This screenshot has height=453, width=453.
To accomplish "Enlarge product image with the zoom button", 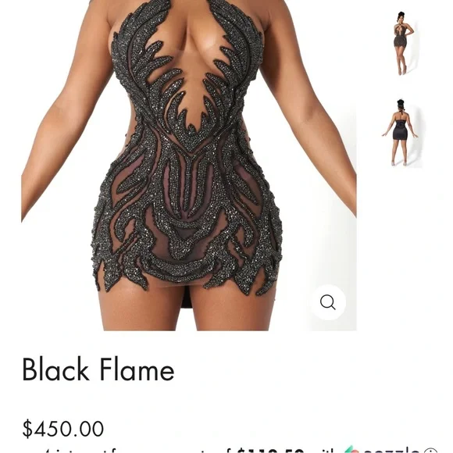I will [328, 302].
